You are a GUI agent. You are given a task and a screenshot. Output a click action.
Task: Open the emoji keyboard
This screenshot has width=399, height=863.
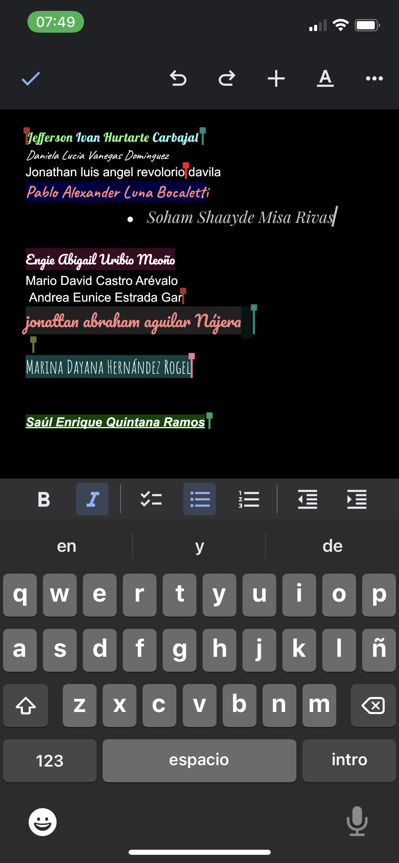pos(43,822)
